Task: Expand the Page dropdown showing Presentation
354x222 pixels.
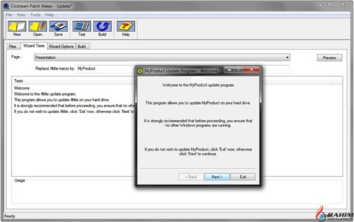Action: pyautogui.click(x=162, y=58)
